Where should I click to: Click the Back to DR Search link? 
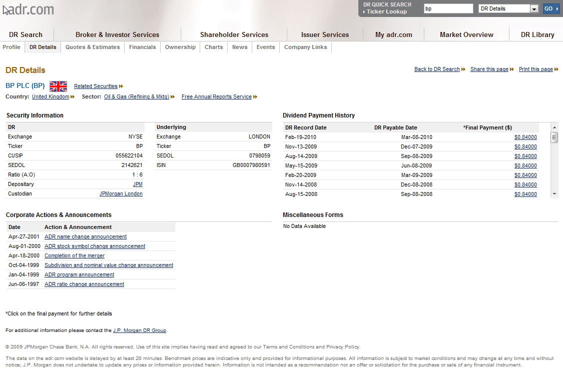437,69
